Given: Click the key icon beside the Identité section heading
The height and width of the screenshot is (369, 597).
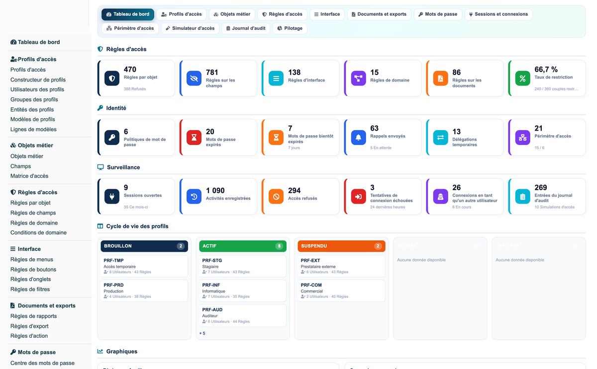Looking at the screenshot, I should [100, 108].
